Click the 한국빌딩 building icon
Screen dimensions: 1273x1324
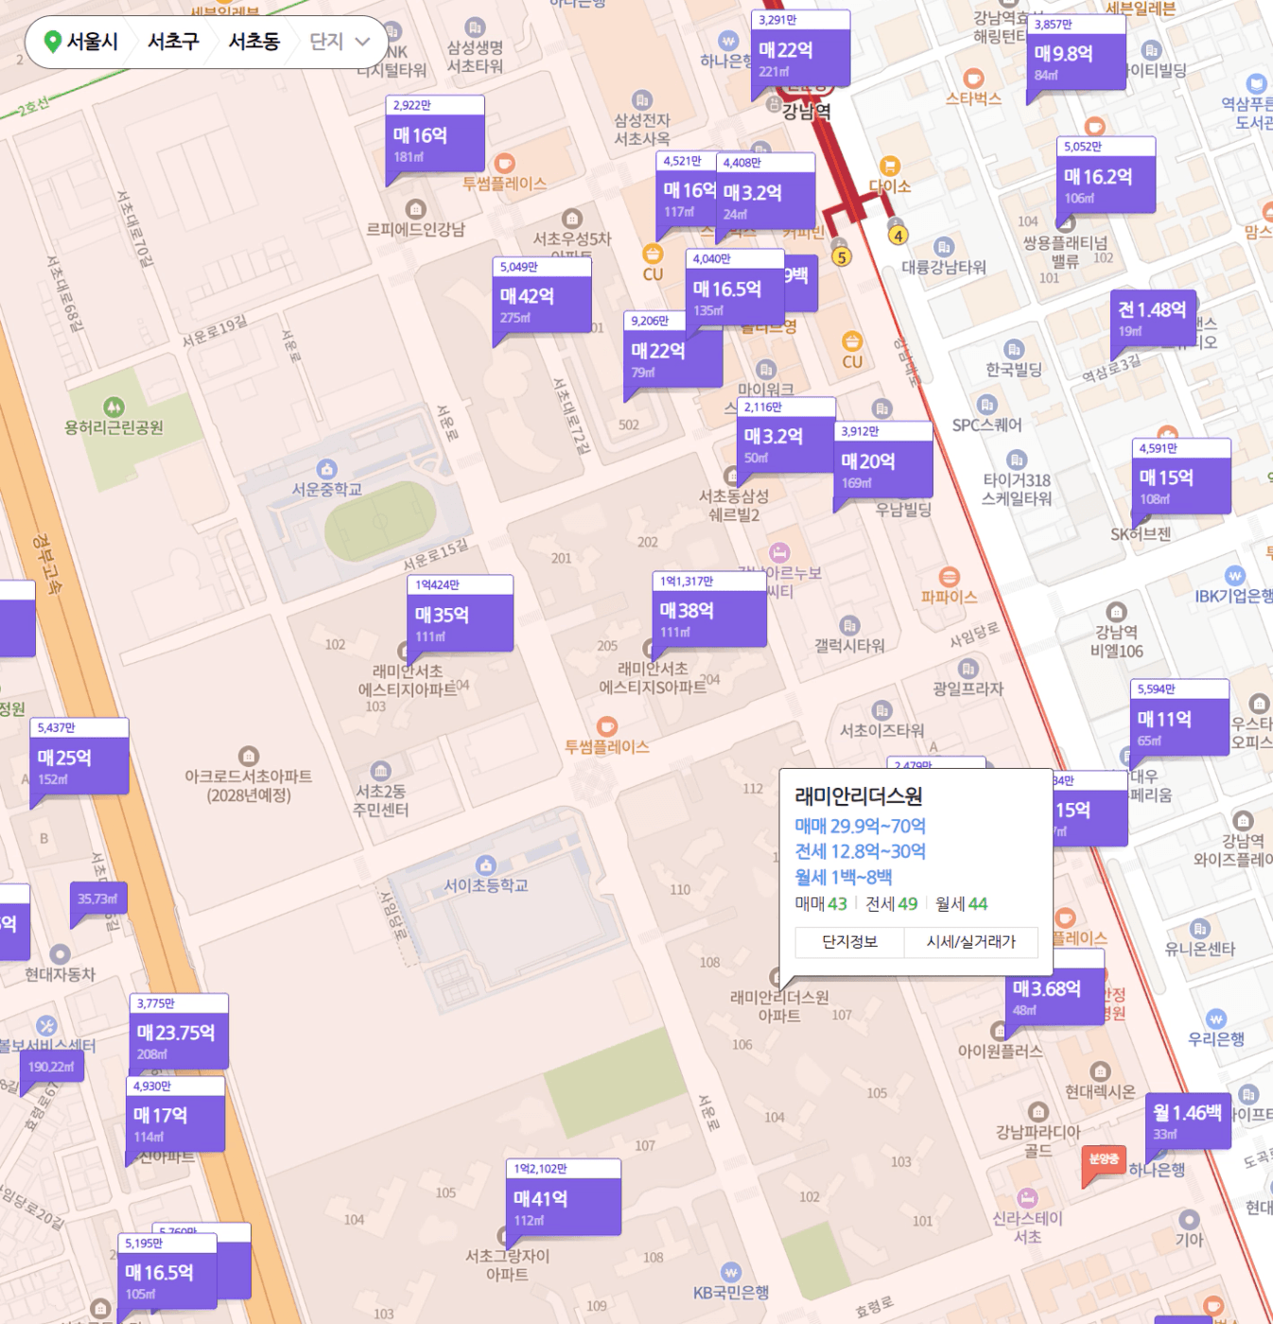click(1014, 349)
